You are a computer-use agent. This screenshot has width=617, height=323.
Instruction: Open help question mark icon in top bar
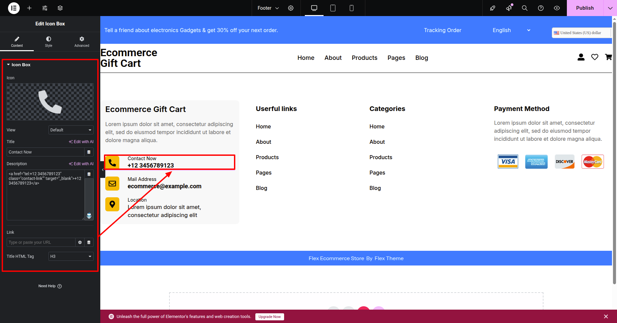pyautogui.click(x=541, y=8)
